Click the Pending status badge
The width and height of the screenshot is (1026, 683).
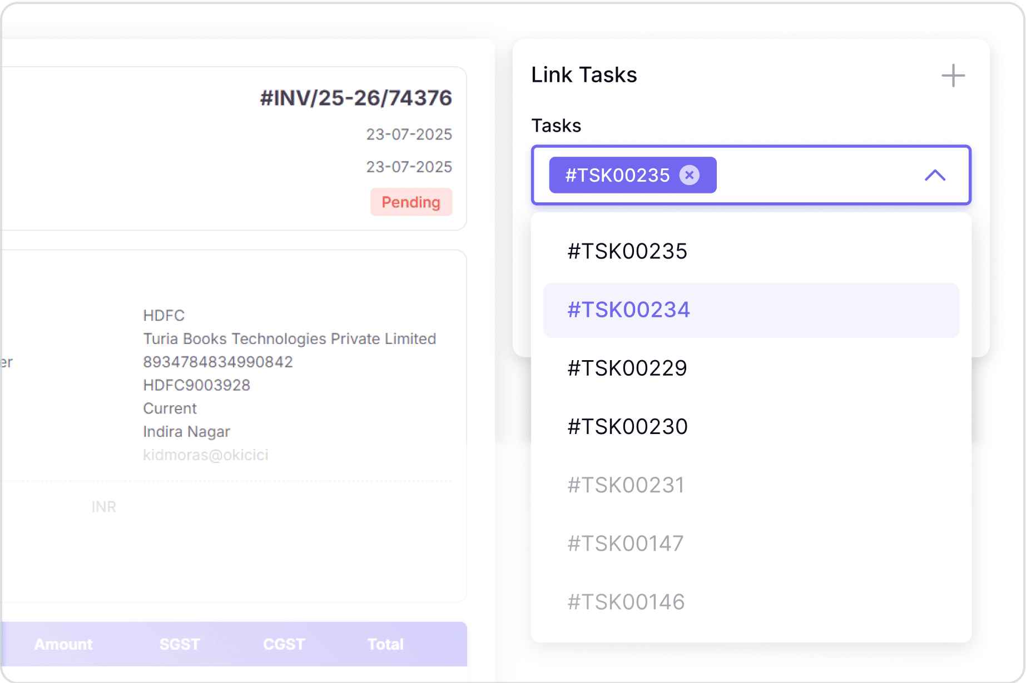pos(411,202)
